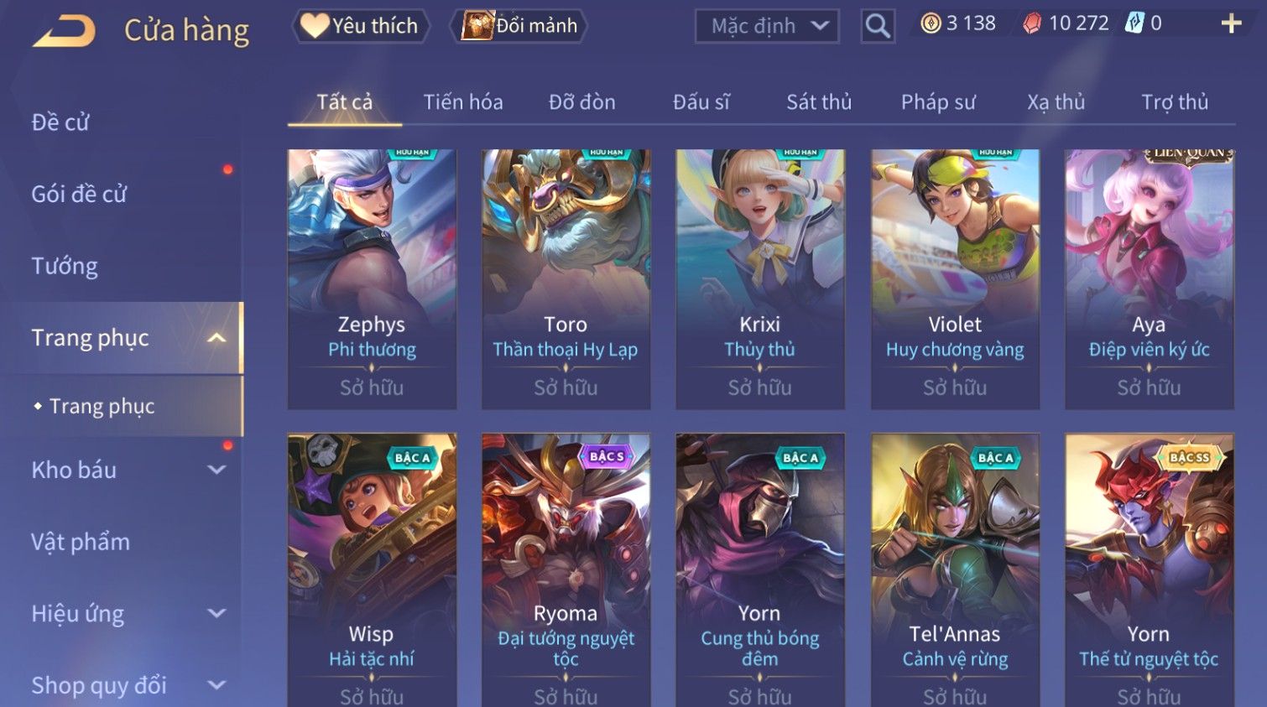Viewport: 1267px width, 707px height.
Task: Open the Yêu thích heart favorites
Action: (361, 26)
